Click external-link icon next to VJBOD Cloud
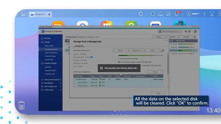The width and height of the screenshot is (221, 124). [x=61, y=90]
